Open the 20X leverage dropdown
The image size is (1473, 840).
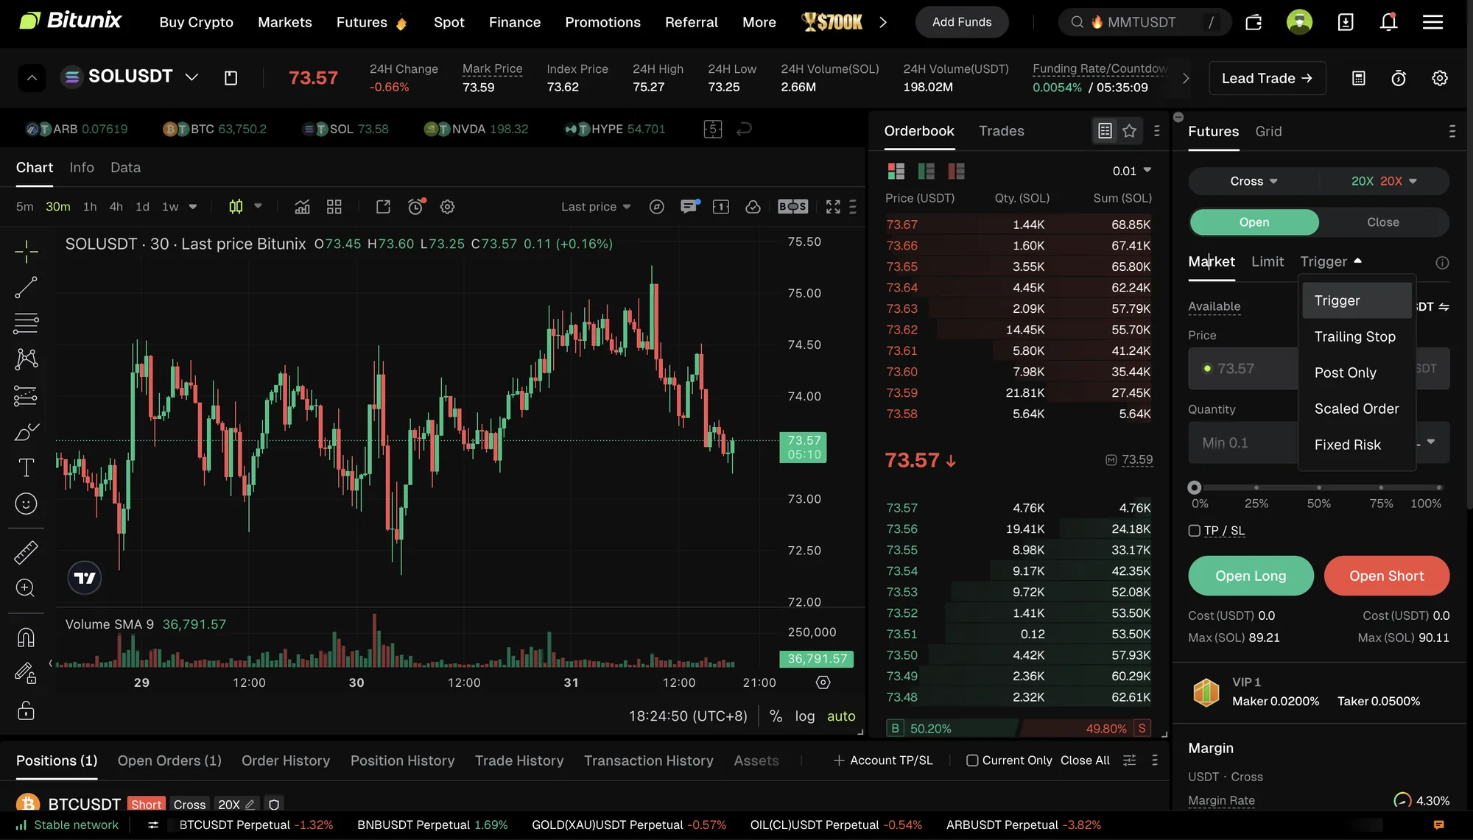(x=1384, y=181)
